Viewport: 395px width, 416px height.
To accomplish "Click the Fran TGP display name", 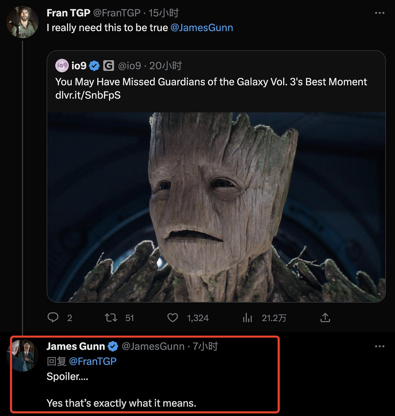I will [x=68, y=13].
